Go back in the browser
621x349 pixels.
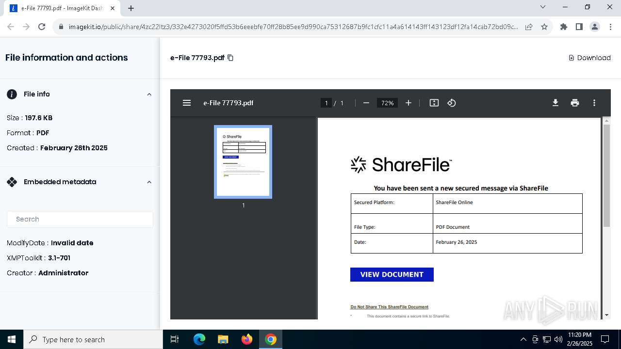11,27
